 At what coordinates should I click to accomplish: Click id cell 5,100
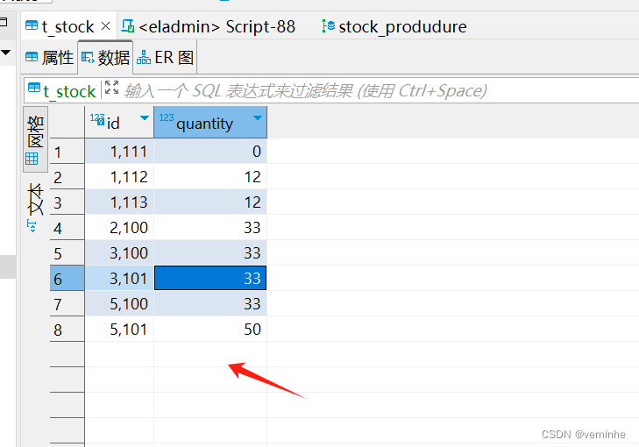pyautogui.click(x=119, y=304)
